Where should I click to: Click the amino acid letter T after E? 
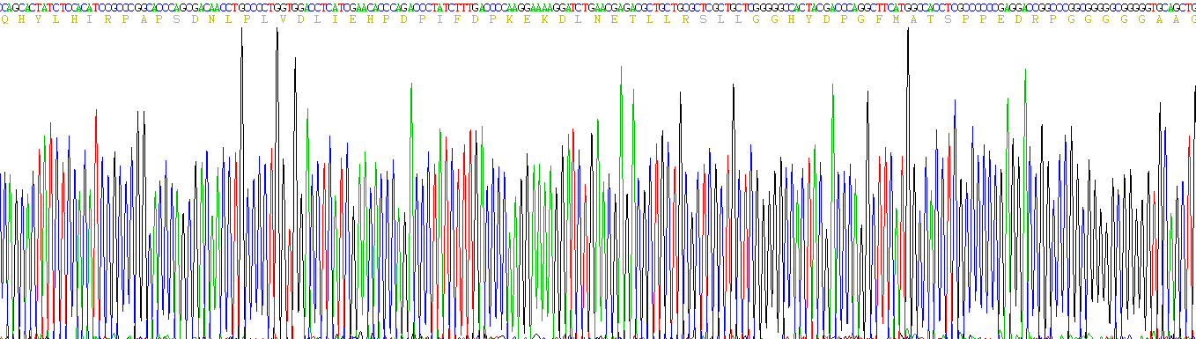click(x=631, y=19)
